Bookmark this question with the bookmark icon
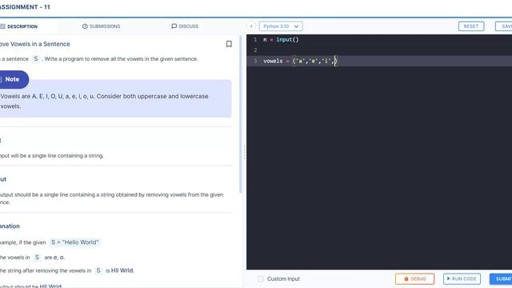This screenshot has height=288, width=512. coord(229,44)
